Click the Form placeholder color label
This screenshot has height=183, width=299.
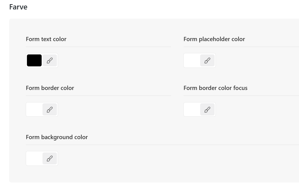click(x=214, y=39)
